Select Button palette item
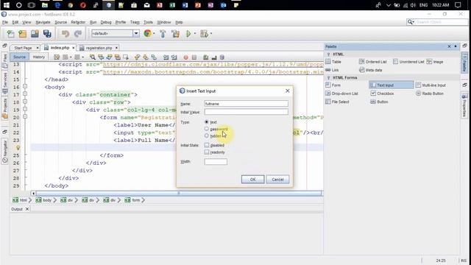Image resolution: width=471 pixels, height=265 pixels. [379, 102]
